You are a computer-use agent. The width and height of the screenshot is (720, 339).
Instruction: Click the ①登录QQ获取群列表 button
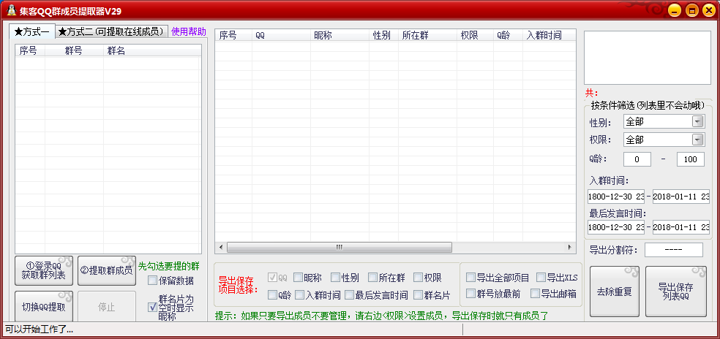coord(44,270)
